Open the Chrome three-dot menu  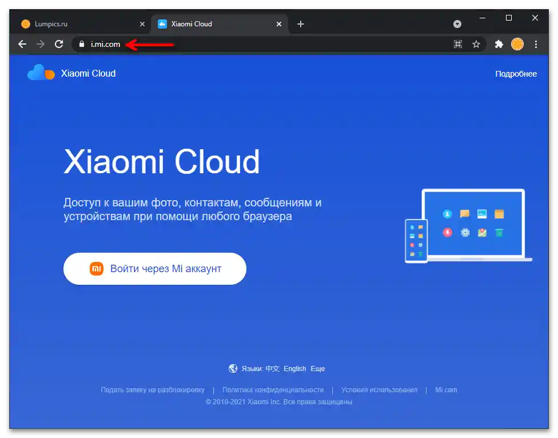[x=536, y=44]
